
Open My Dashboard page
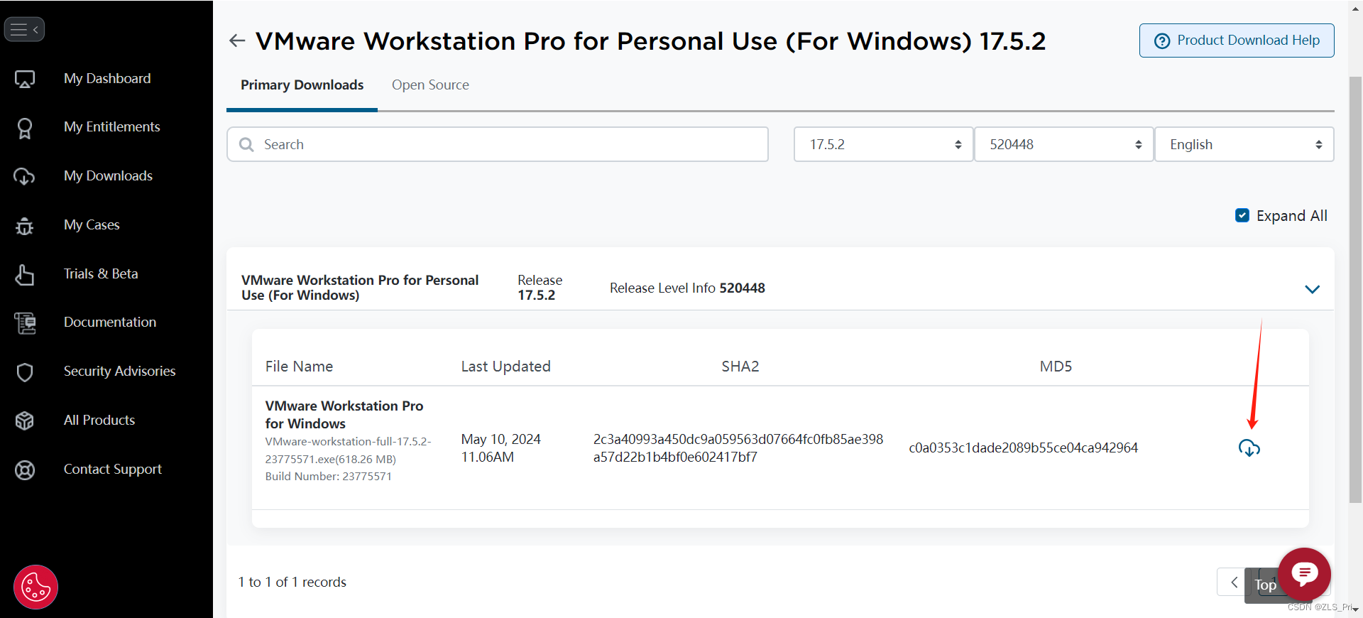click(x=107, y=78)
